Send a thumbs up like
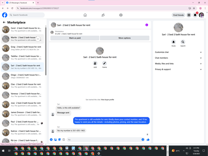The height and width of the screenshot is (156, 208). tap(148, 140)
